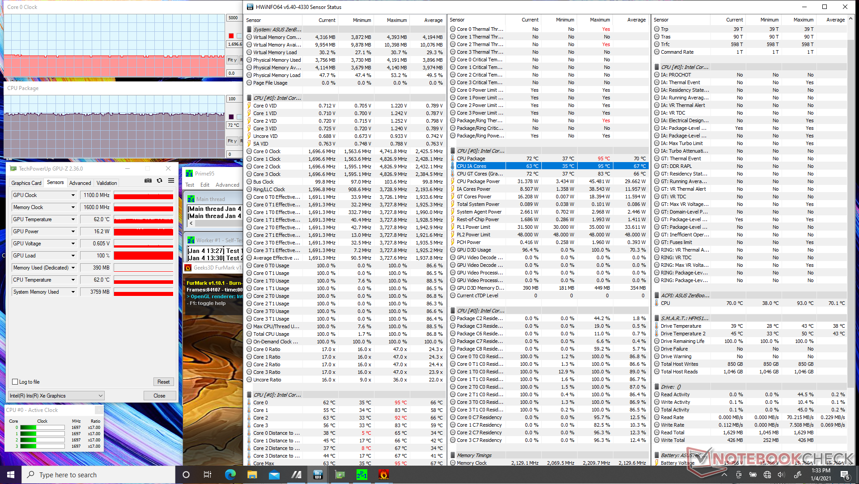Click the red Core 0 Clock color swatch
The width and height of the screenshot is (859, 484).
[231, 36]
